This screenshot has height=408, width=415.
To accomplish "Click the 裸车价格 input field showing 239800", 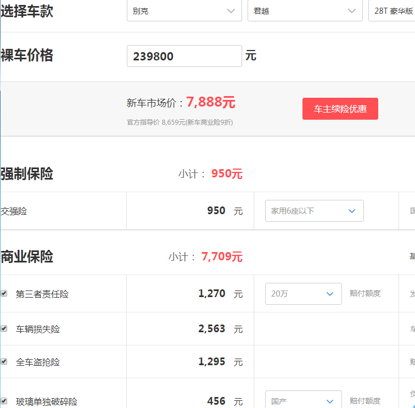I will coord(184,56).
